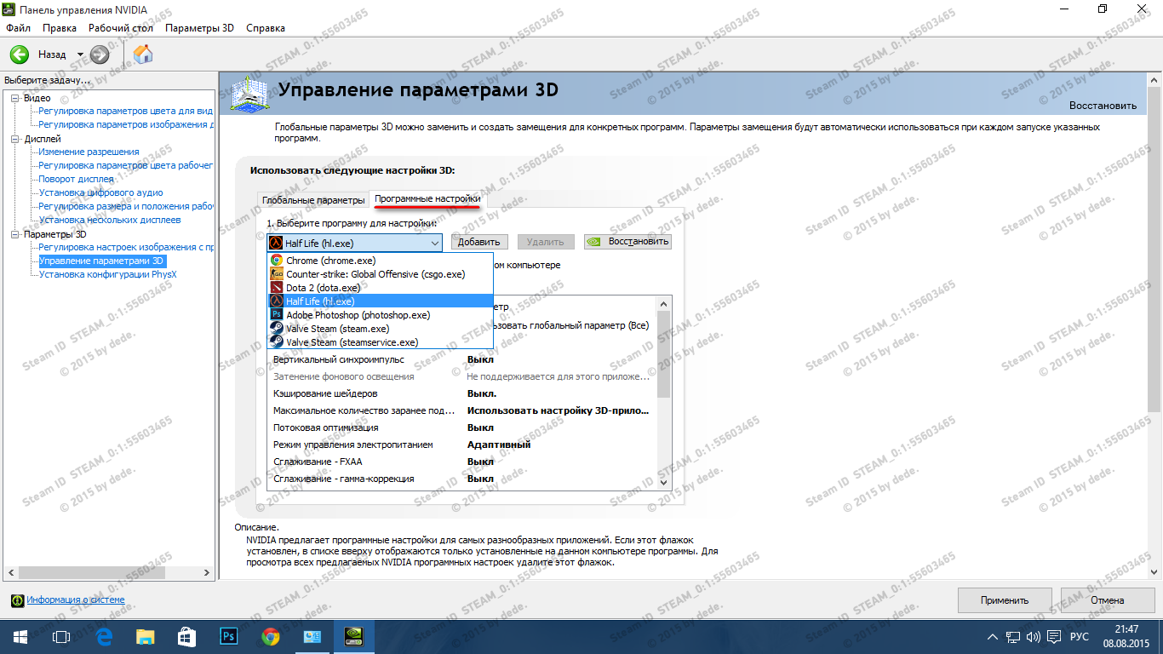Switch to Программные настройки tab

click(427, 198)
